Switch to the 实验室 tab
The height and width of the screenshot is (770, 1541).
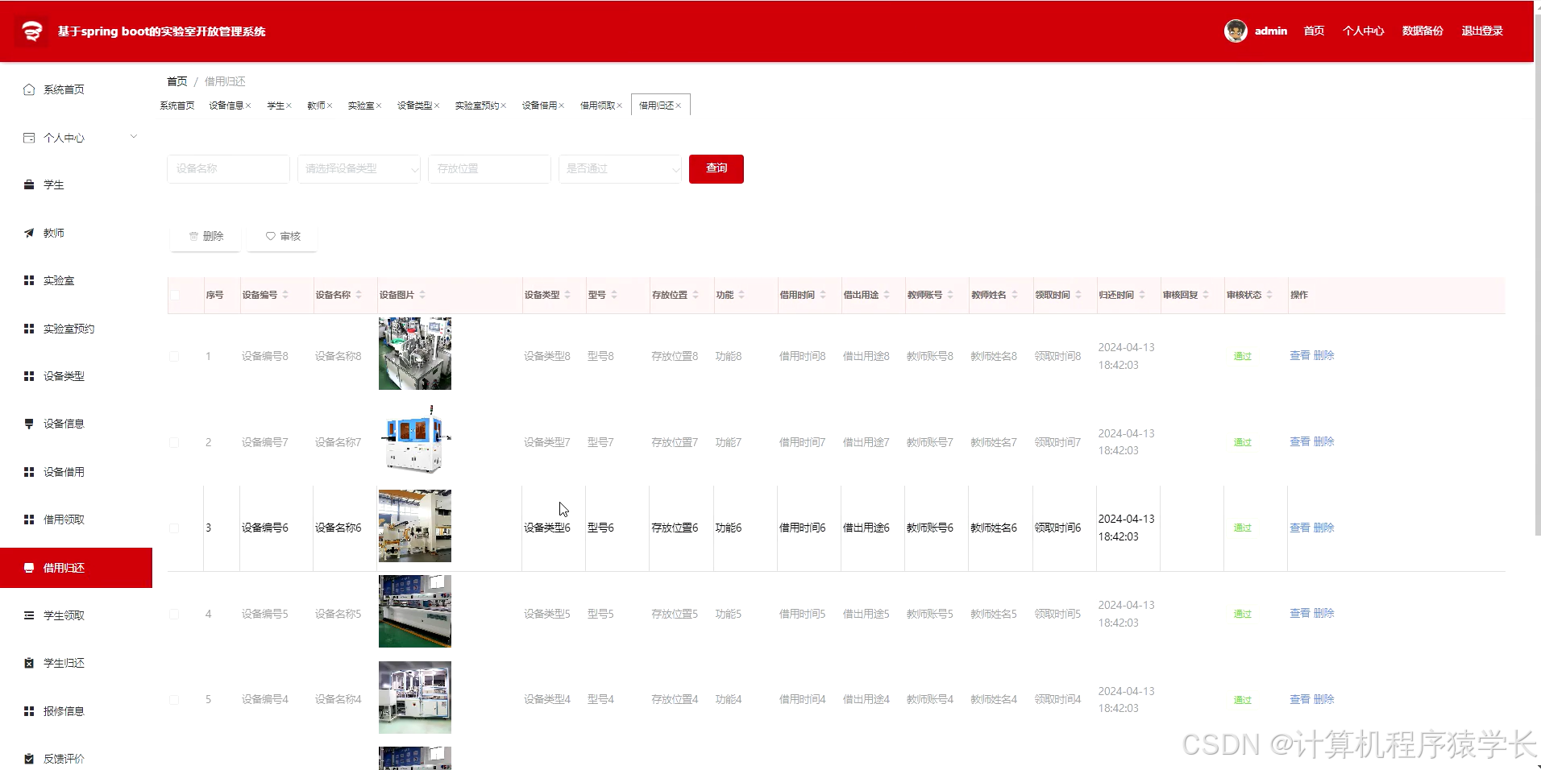click(x=361, y=106)
